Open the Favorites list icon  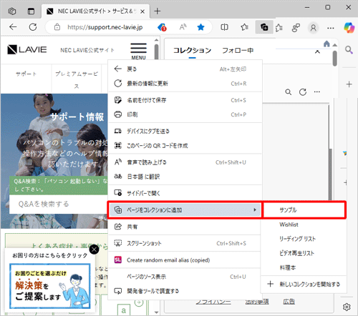pos(244,27)
